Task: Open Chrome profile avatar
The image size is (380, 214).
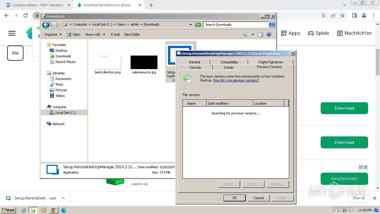Action: tap(364, 15)
